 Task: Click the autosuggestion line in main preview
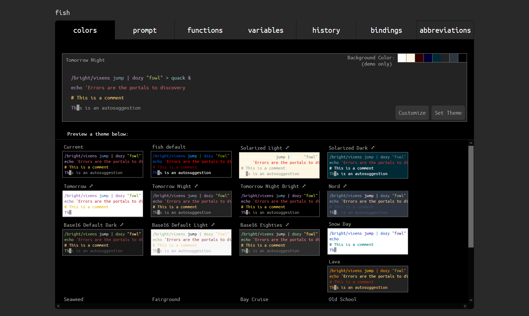(106, 108)
